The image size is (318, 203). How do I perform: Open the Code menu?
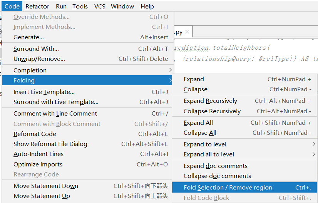[x=12, y=7]
